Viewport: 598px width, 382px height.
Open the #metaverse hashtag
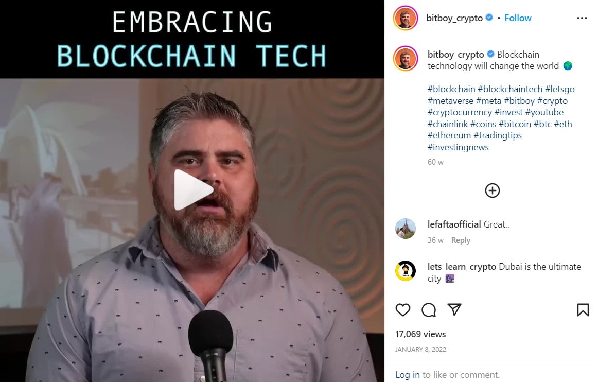[450, 101]
